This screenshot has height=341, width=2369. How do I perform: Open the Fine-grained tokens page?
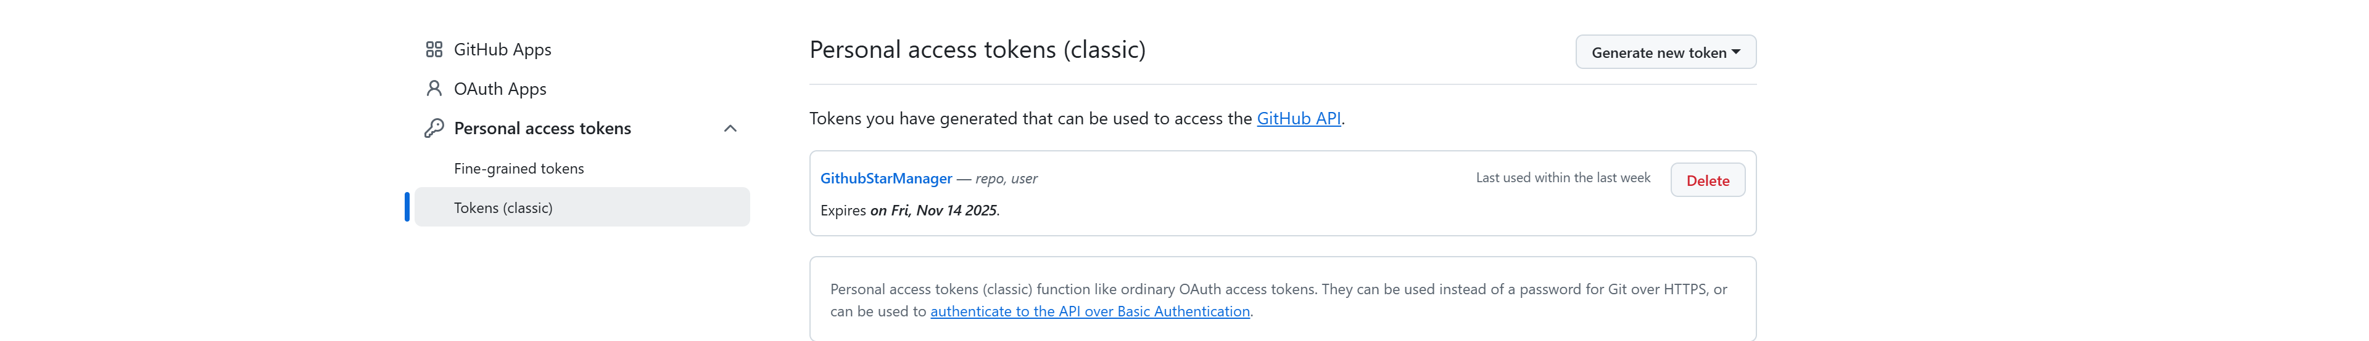[x=519, y=169]
